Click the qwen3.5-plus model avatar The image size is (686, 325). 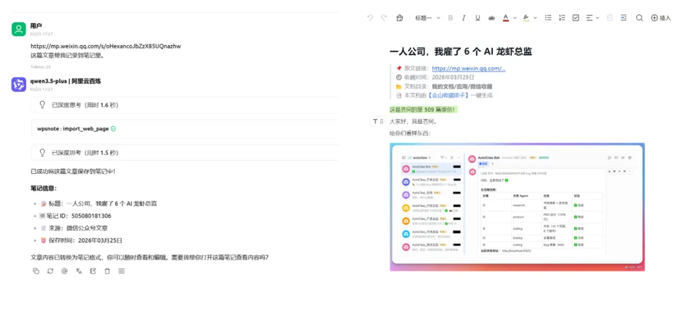(19, 84)
